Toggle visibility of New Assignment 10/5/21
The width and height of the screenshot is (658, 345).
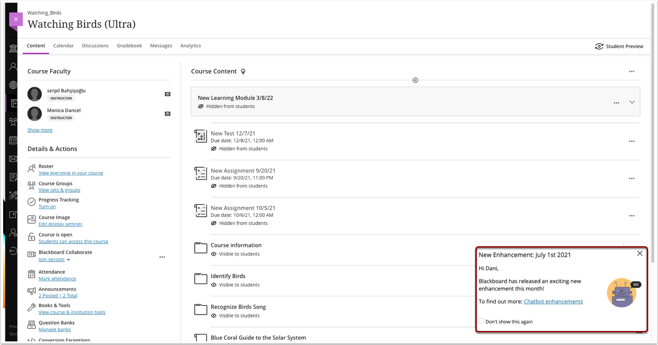(239, 223)
